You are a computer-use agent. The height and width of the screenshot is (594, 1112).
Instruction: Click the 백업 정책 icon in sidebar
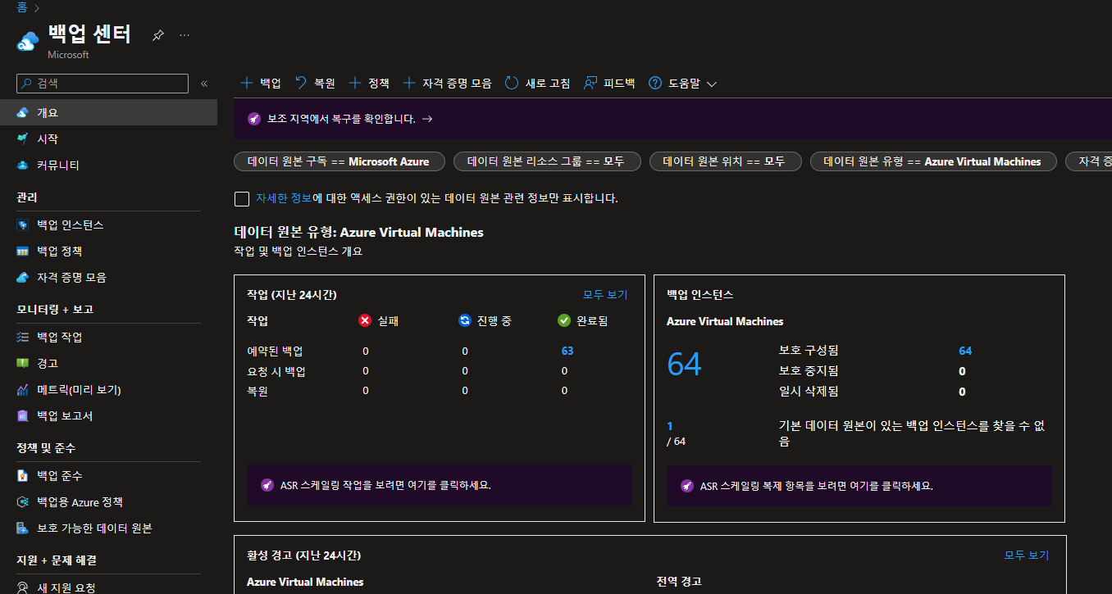23,252
